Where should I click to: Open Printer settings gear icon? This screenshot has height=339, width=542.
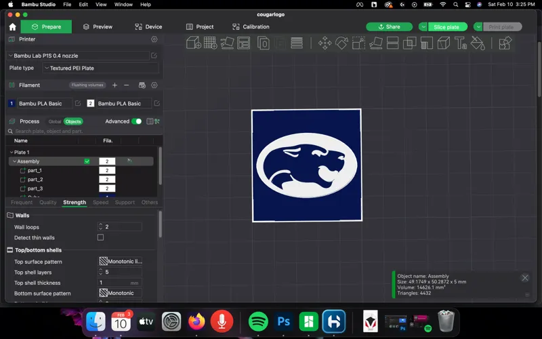click(154, 39)
